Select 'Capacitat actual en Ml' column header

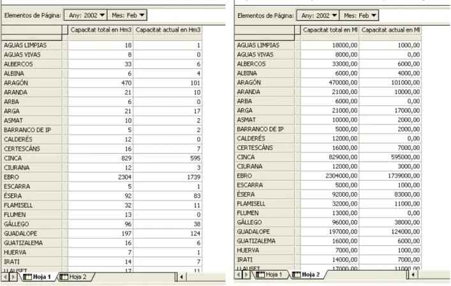pyautogui.click(x=390, y=30)
